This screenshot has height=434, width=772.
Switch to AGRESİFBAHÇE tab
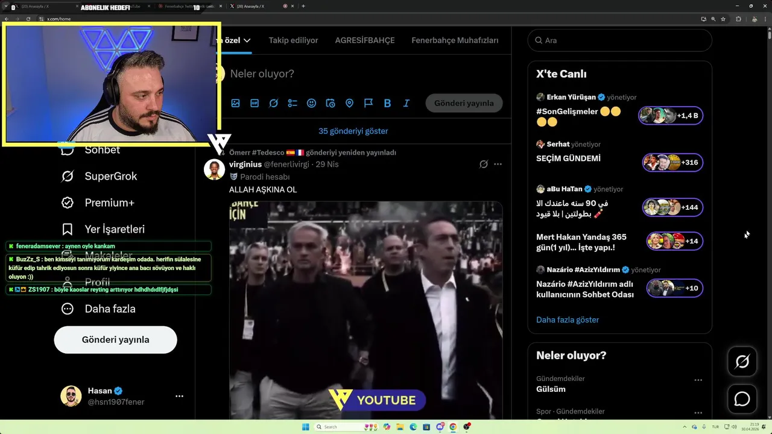[x=365, y=40]
